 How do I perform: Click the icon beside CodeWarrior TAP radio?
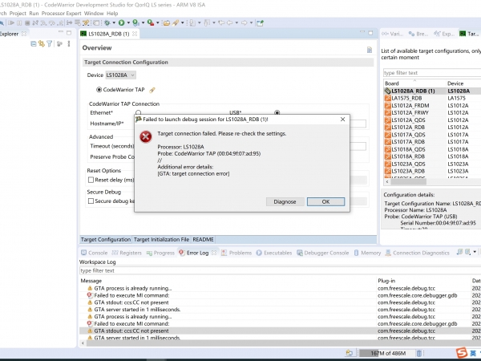pyautogui.click(x=152, y=89)
